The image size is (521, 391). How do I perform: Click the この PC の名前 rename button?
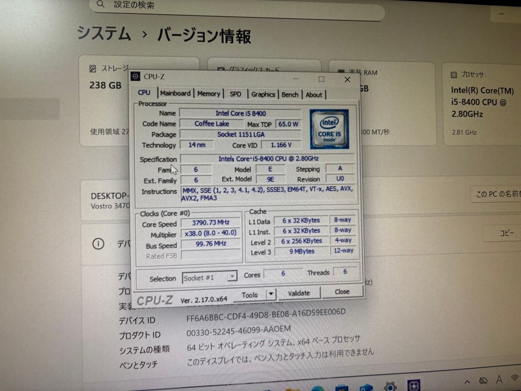pyautogui.click(x=496, y=194)
